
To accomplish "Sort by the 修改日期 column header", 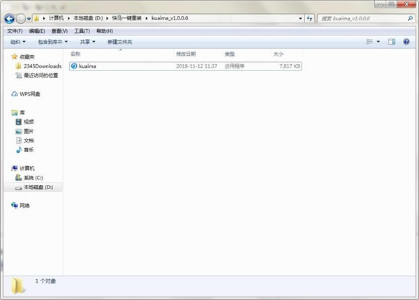I will tap(186, 54).
